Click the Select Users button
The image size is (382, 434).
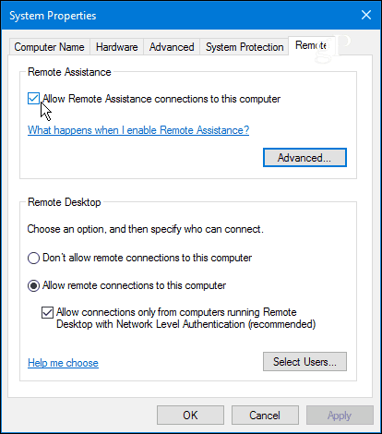304,362
